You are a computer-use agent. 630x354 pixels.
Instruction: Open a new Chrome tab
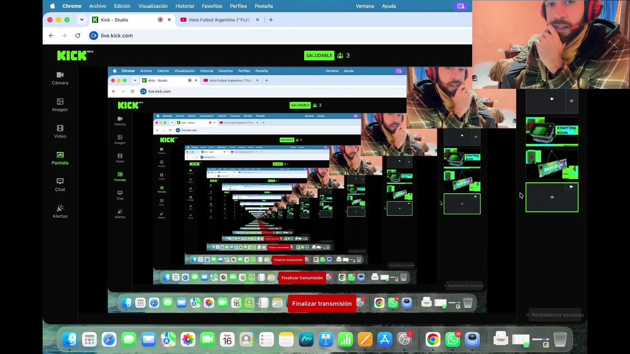click(271, 20)
